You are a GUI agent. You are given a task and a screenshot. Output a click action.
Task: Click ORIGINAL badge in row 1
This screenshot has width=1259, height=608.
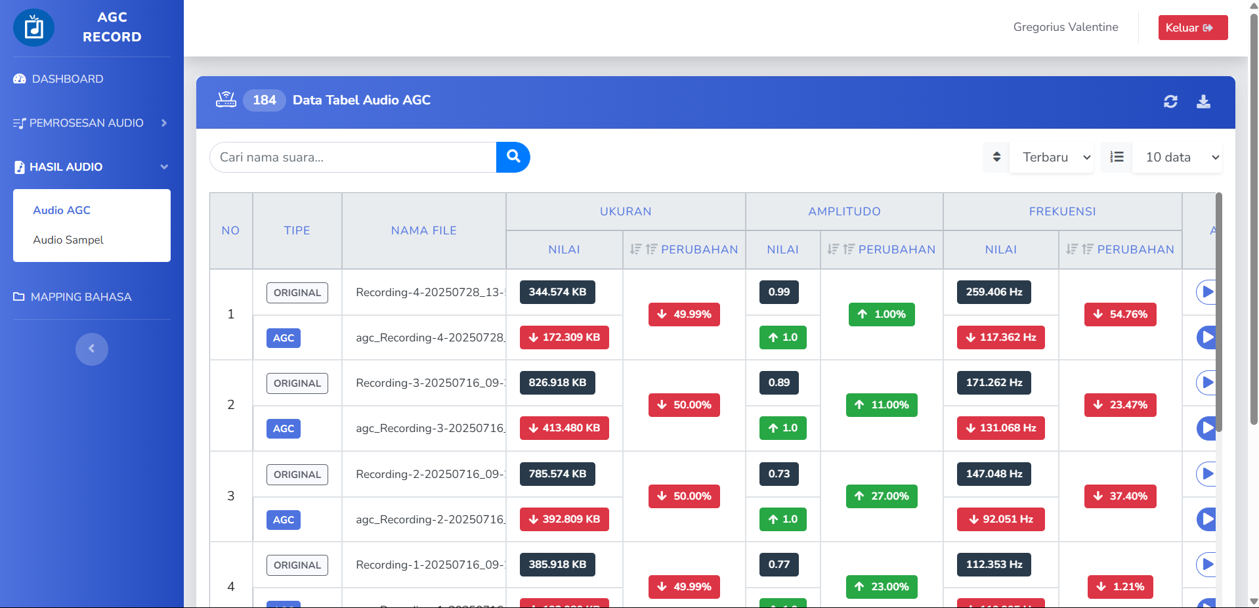(x=297, y=293)
